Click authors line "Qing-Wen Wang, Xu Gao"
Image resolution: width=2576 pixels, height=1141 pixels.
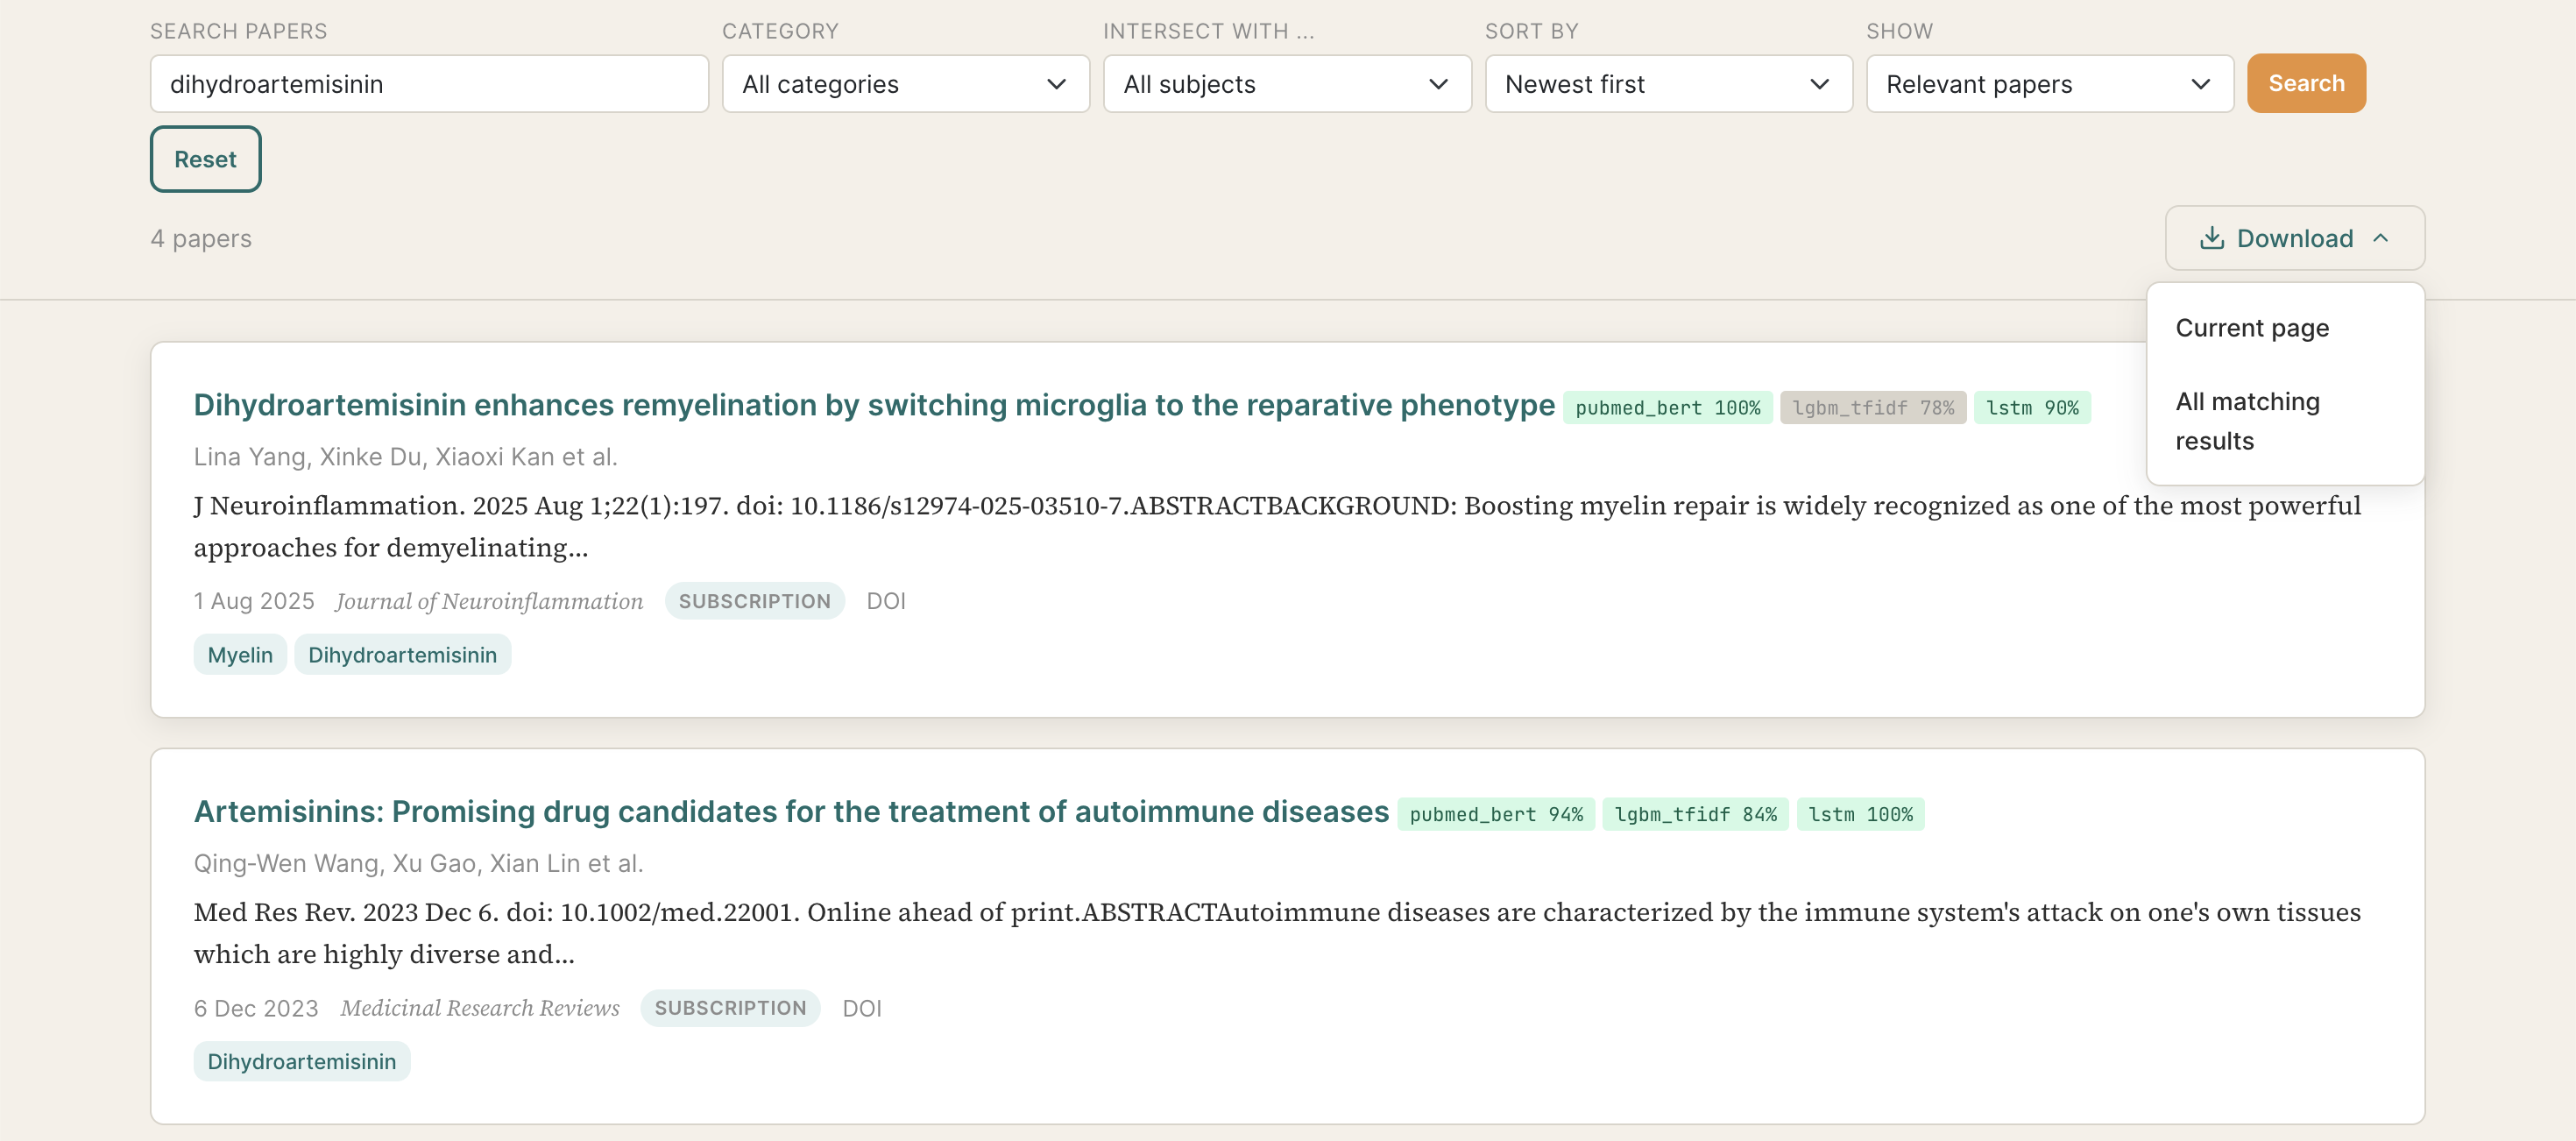(x=418, y=864)
